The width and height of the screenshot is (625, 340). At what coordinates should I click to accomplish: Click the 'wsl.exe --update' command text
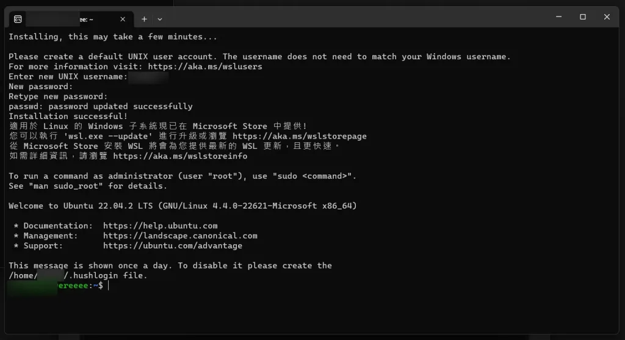(x=108, y=136)
